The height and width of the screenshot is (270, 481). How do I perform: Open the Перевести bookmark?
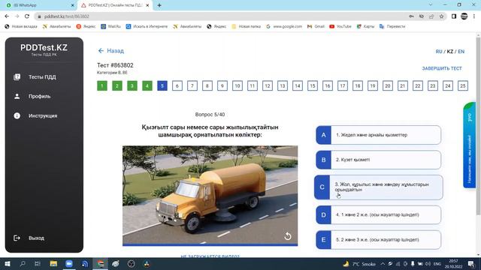coord(392,27)
